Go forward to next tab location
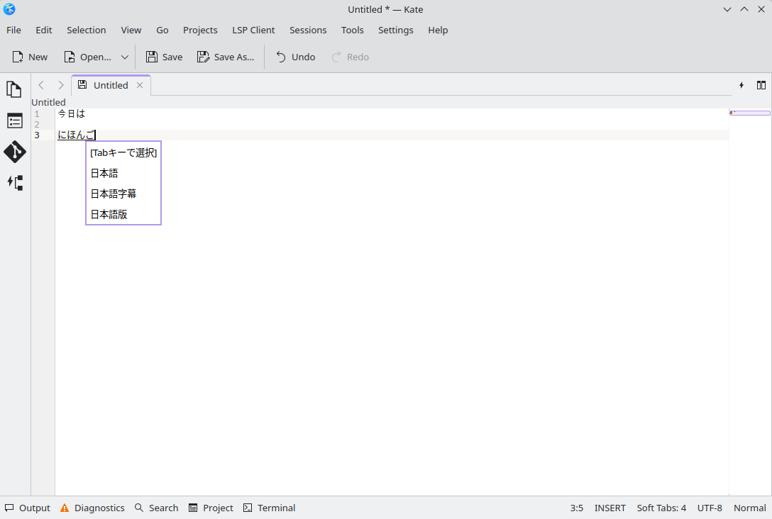Screen dimensions: 772x519 tap(60, 85)
